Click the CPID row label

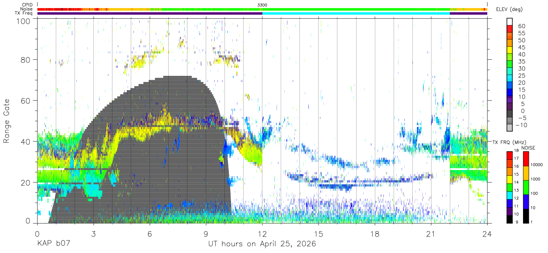pyautogui.click(x=26, y=4)
